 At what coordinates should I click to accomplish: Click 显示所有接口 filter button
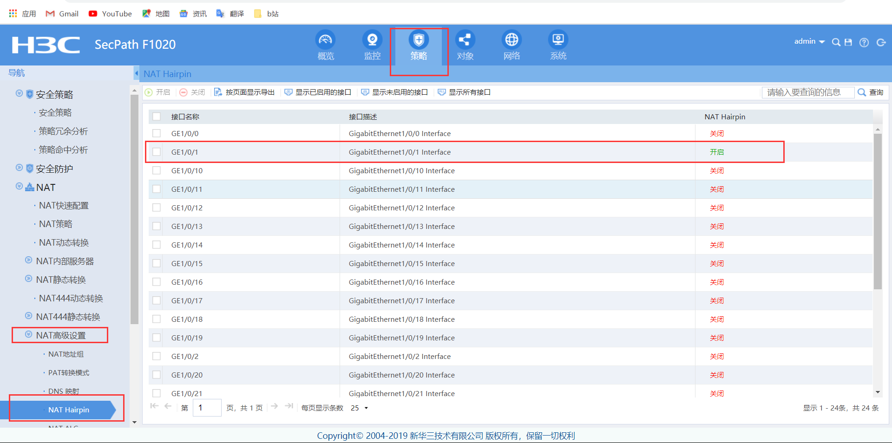[464, 92]
